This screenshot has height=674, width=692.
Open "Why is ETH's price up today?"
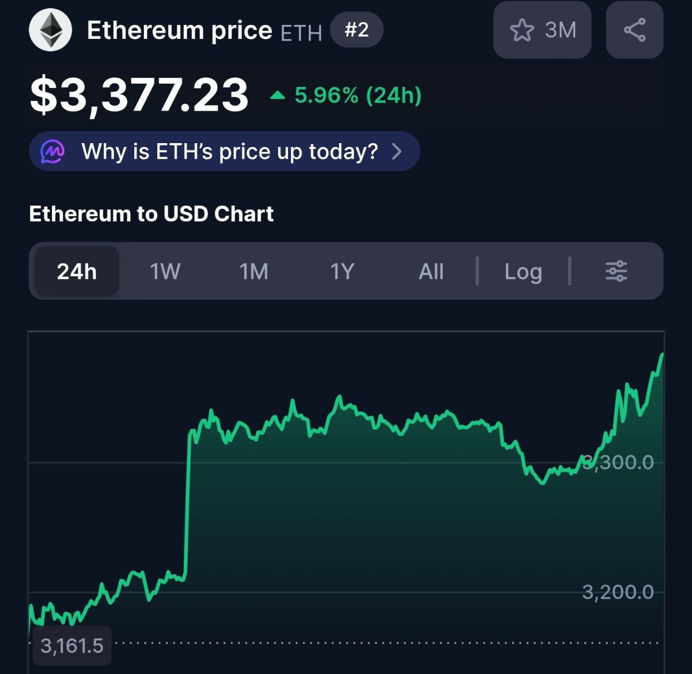point(229,152)
